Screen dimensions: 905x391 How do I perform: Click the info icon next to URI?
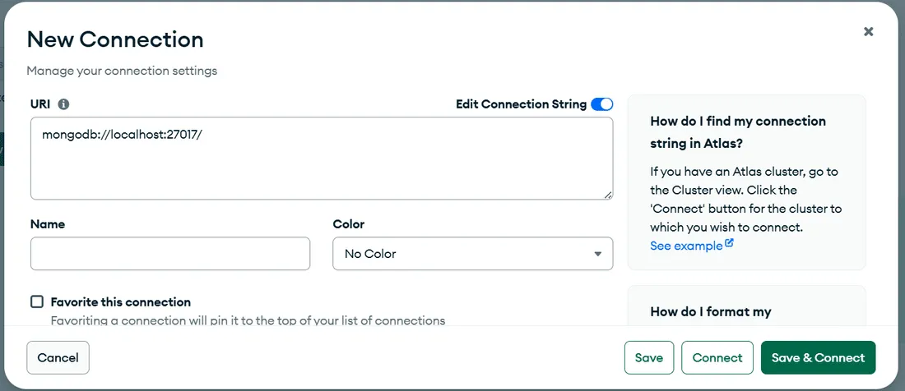(x=63, y=104)
